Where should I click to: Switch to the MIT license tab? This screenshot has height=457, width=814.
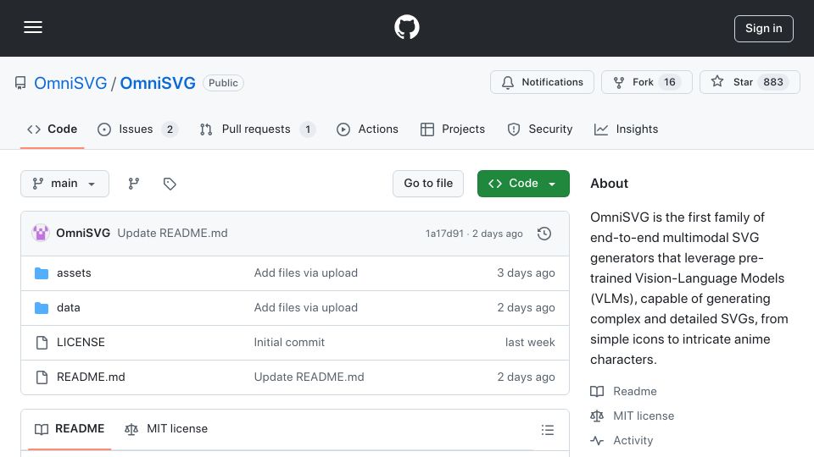[x=166, y=429]
